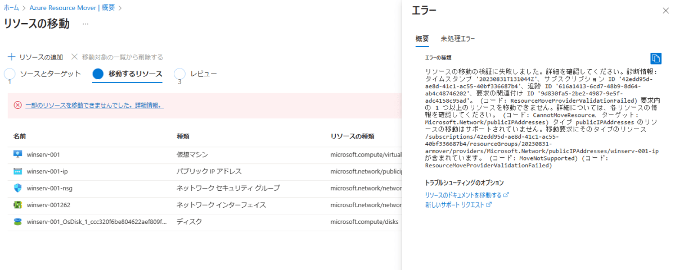
Task: Click the shield icon for winserv-001-nsg
Action: click(x=17, y=188)
